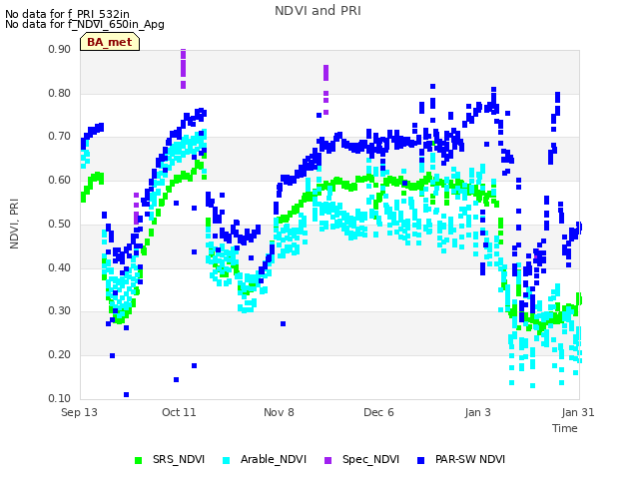Image resolution: width=639 pixels, height=479 pixels.
Task: Click the 0.10 y-axis tick label
Action: [60, 398]
